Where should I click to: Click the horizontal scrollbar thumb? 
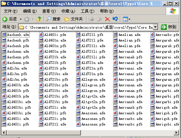point(43,132)
